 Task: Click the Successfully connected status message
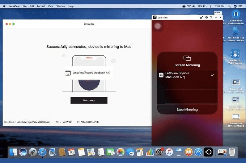pos(89,47)
